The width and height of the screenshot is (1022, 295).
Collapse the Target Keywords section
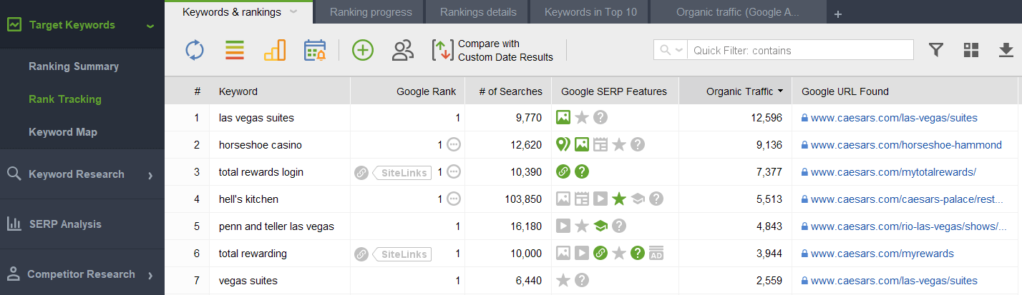click(x=150, y=26)
